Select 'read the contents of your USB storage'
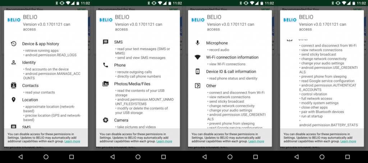Screen dimensions: 368x163 pos(140,93)
